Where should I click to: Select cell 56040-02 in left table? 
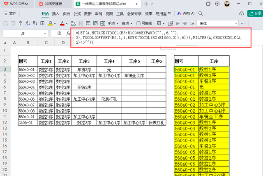point(28,75)
